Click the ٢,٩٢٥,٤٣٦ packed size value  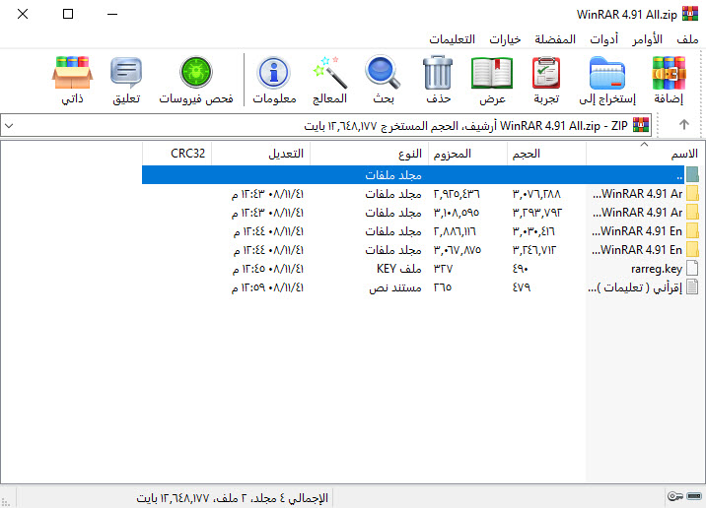tap(457, 194)
